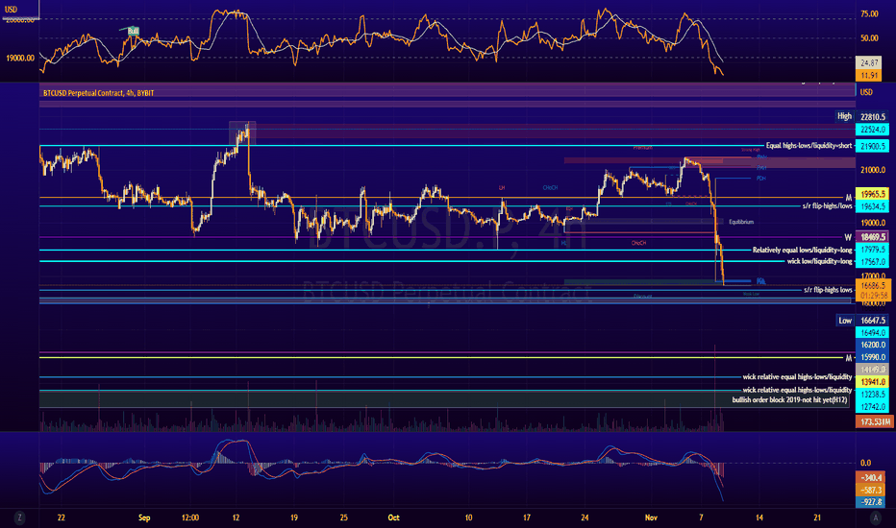Click the 50.00 RSI scale level
The image size is (896, 528).
[x=870, y=38]
